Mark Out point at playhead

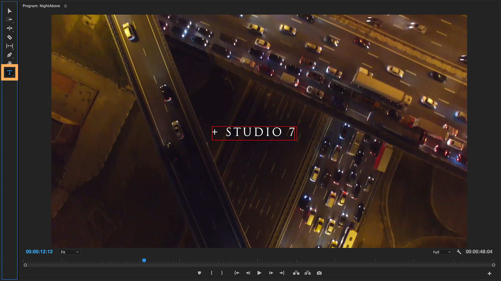(222, 273)
